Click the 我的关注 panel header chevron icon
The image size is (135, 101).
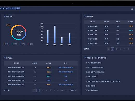4,58
